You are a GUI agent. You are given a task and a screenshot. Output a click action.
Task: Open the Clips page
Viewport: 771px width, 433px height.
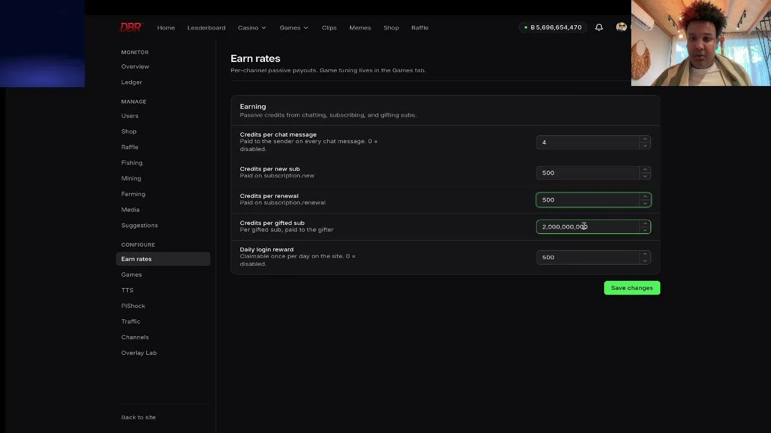tap(329, 28)
